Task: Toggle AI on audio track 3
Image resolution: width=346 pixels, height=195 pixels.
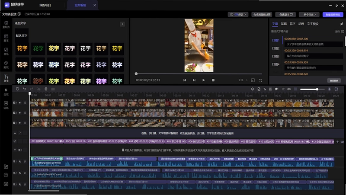Action: (x=20, y=185)
